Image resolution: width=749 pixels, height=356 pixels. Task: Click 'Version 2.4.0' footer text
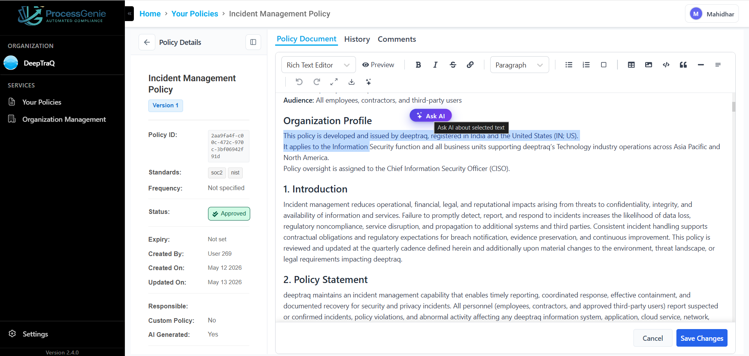(x=62, y=352)
